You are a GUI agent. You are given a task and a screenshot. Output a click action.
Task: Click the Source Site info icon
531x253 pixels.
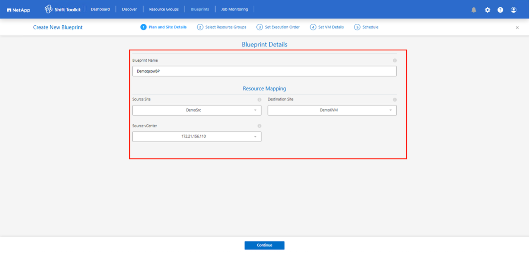tap(259, 100)
